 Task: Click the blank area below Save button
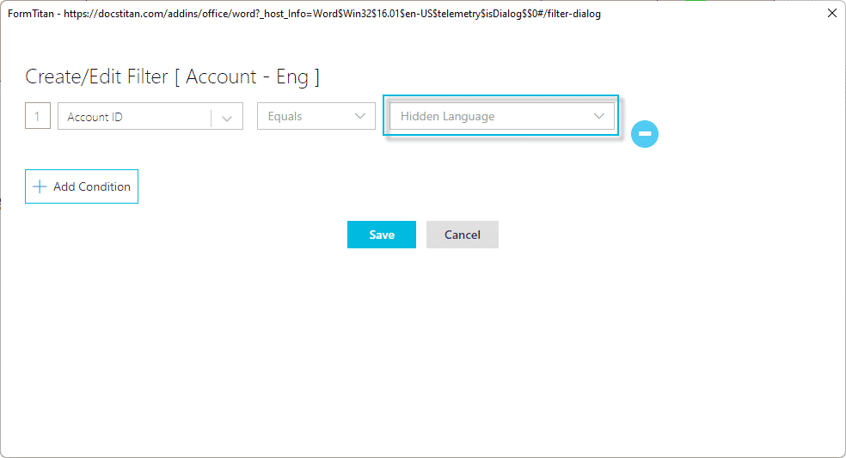click(x=381, y=327)
